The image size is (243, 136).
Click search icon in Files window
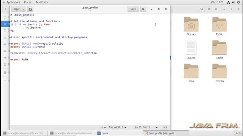pos(202,9)
